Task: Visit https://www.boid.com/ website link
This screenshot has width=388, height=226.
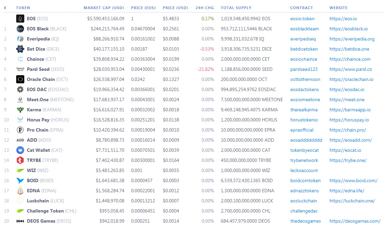Action: (x=353, y=180)
